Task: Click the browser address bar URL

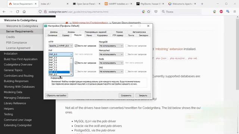Action: tap(78, 12)
